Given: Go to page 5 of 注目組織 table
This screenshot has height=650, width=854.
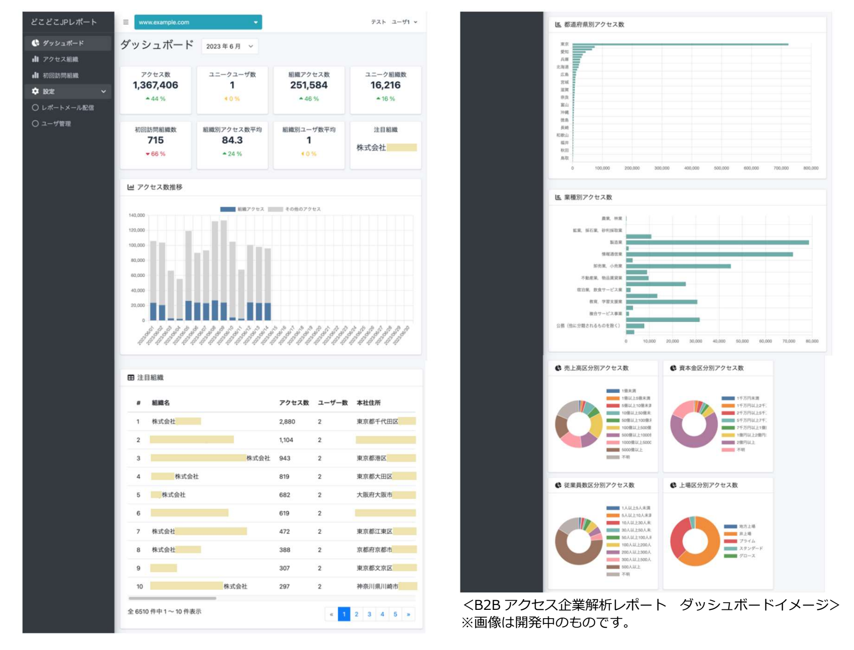Looking at the screenshot, I should tap(395, 614).
